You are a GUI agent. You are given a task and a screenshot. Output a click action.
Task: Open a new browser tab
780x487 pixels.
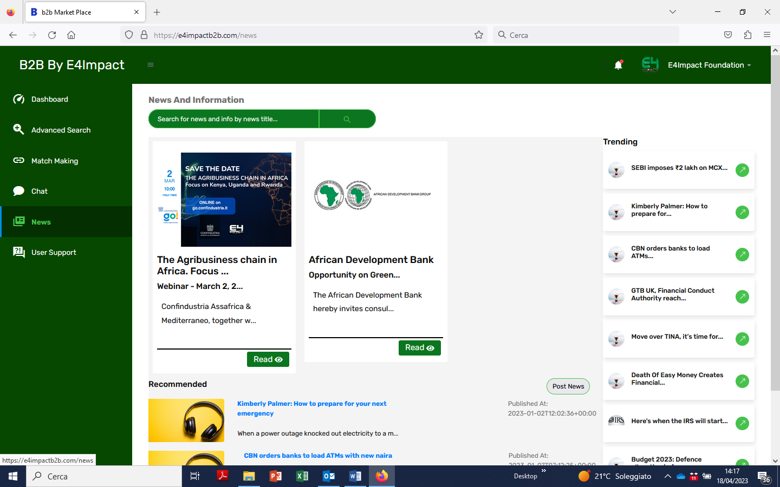click(157, 12)
